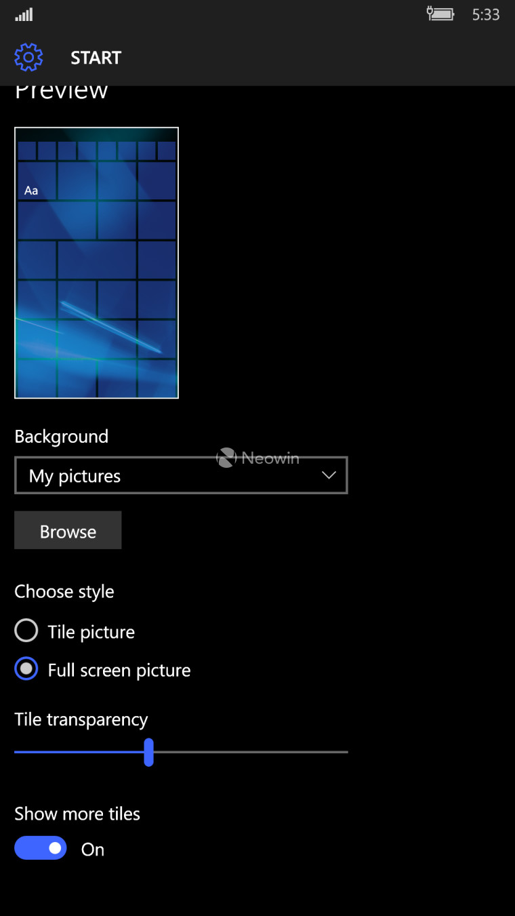Open the Background My pictures dropdown
This screenshot has height=916, width=515.
(180, 476)
